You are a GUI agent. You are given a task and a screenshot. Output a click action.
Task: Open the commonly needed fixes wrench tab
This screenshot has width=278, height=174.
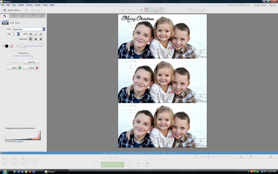point(5,16)
